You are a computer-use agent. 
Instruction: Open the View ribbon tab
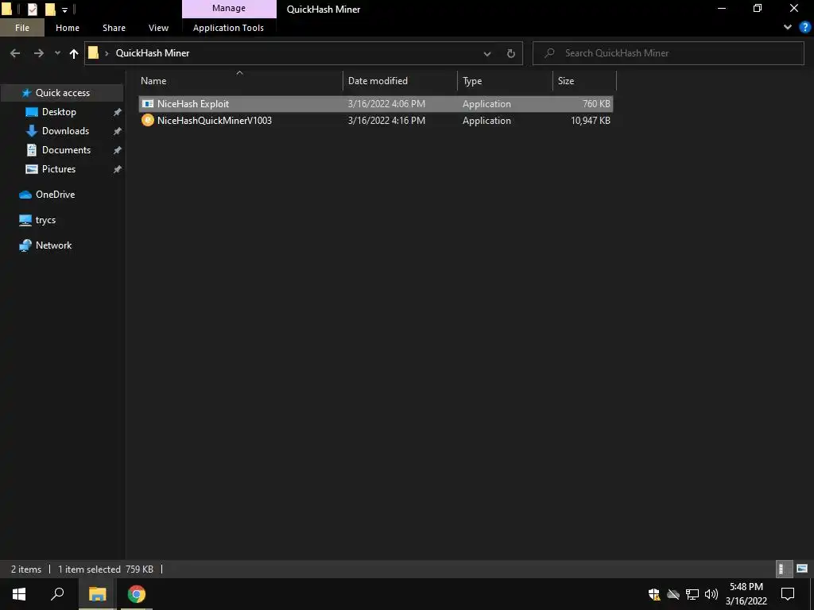pyautogui.click(x=158, y=28)
